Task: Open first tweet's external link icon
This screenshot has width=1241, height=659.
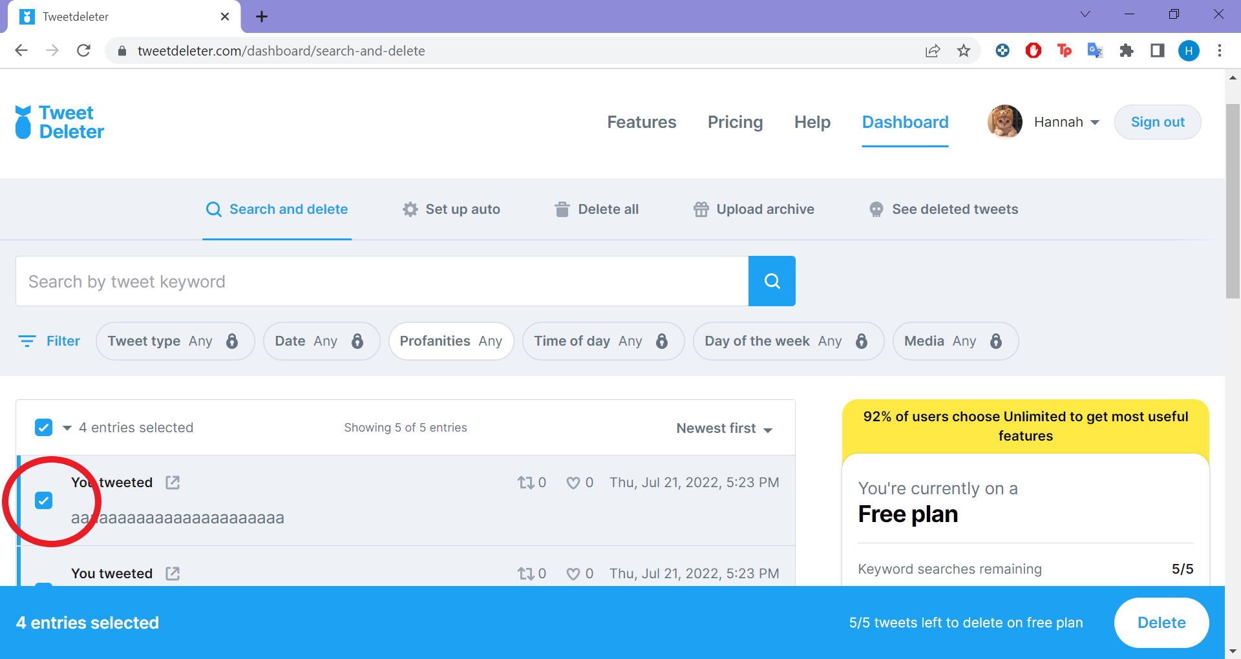Action: tap(173, 483)
